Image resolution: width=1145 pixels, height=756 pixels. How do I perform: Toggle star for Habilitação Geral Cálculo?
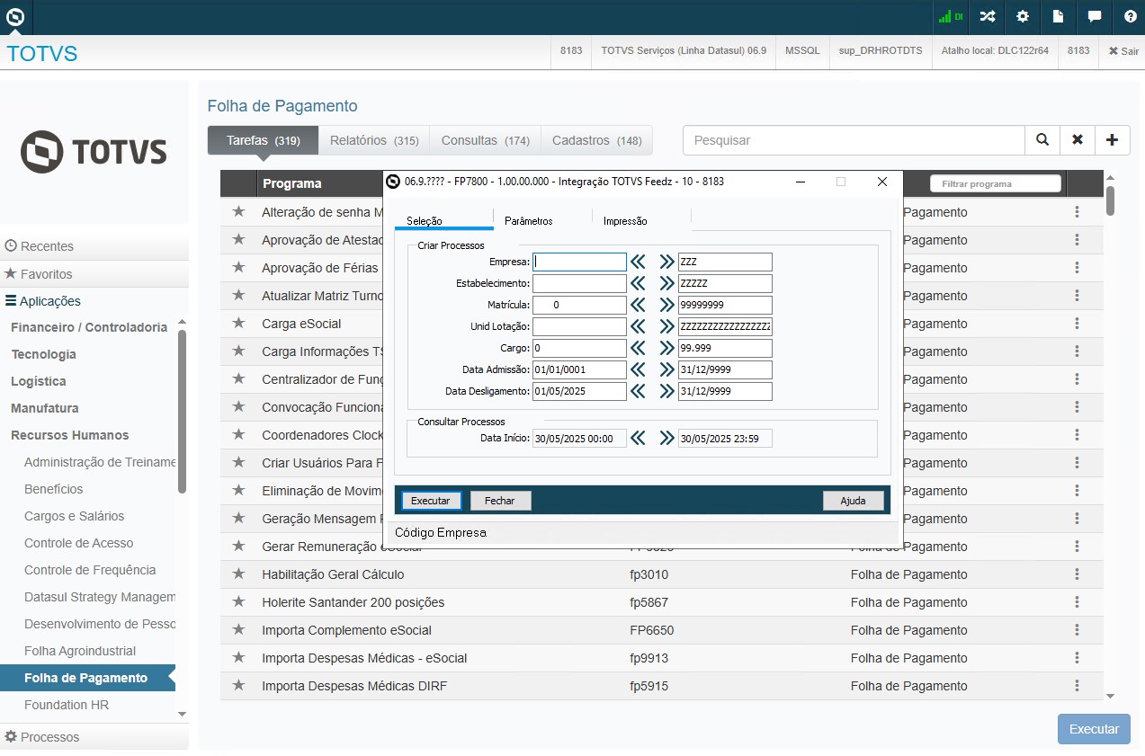point(238,574)
